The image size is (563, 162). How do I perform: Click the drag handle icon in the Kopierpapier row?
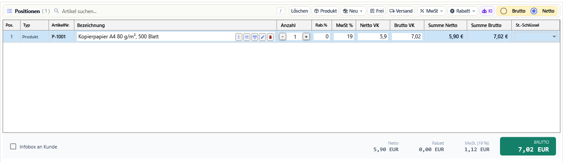(x=239, y=37)
